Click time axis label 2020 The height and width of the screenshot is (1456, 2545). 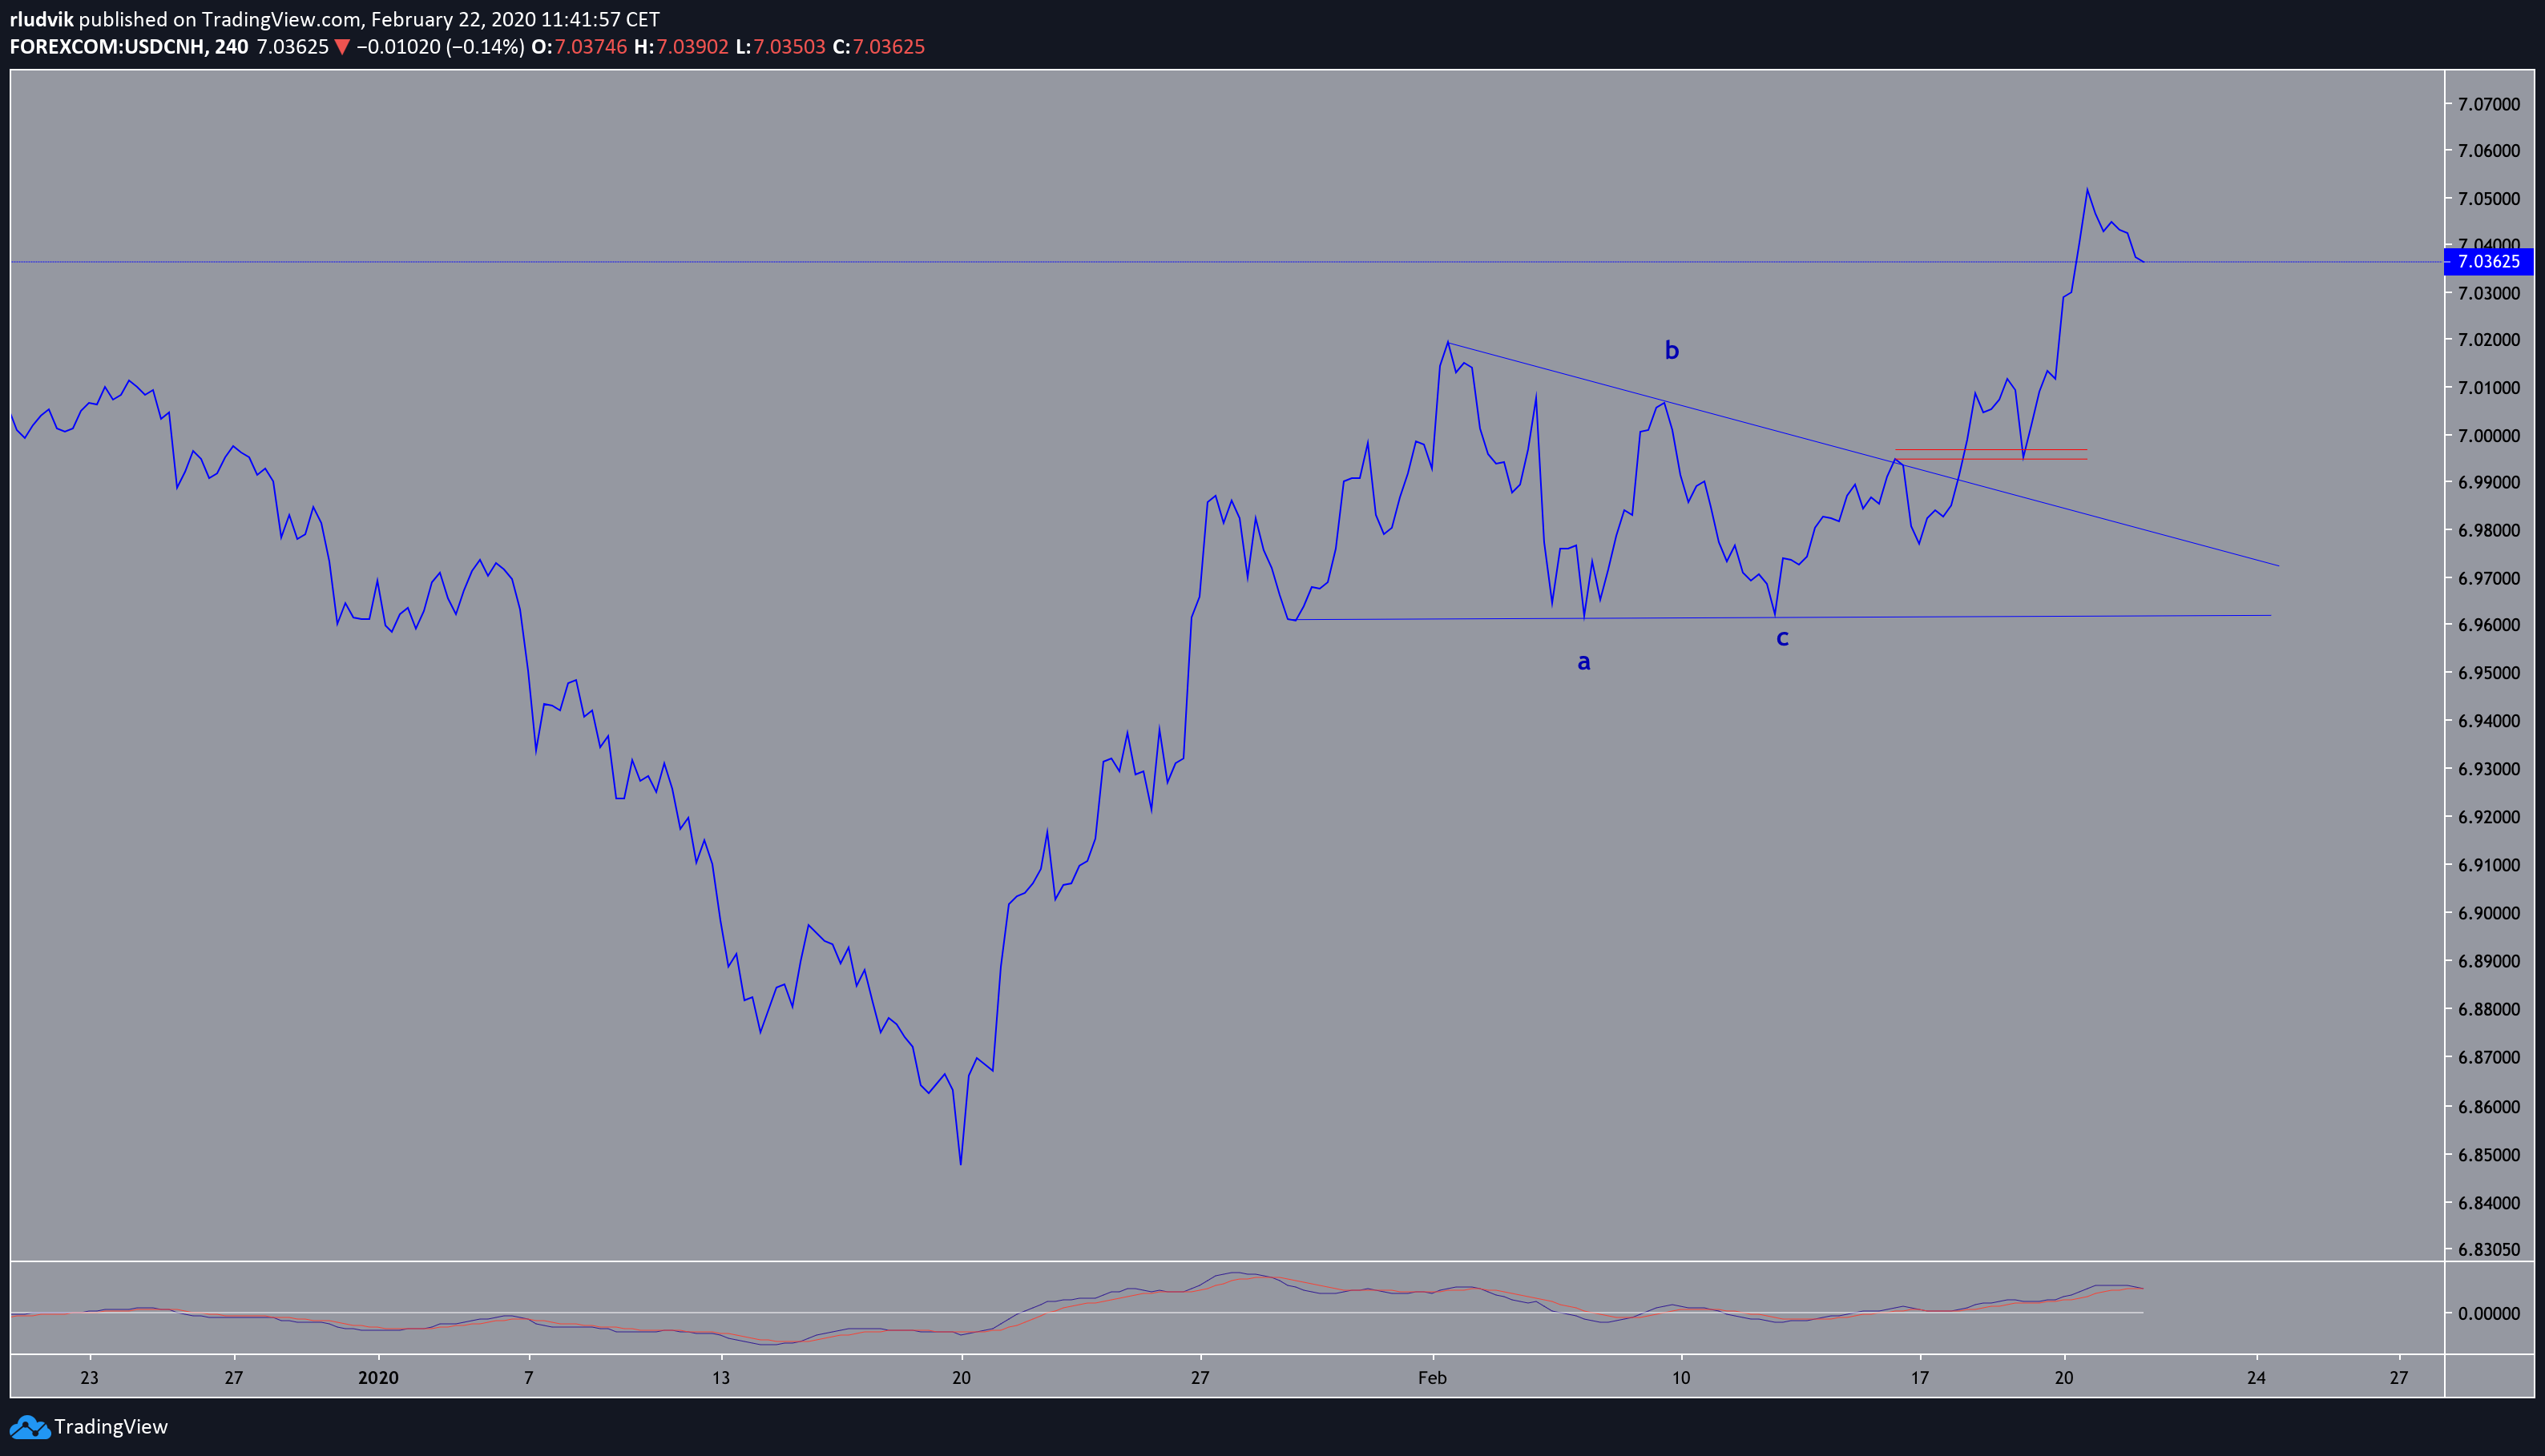pyautogui.click(x=378, y=1378)
